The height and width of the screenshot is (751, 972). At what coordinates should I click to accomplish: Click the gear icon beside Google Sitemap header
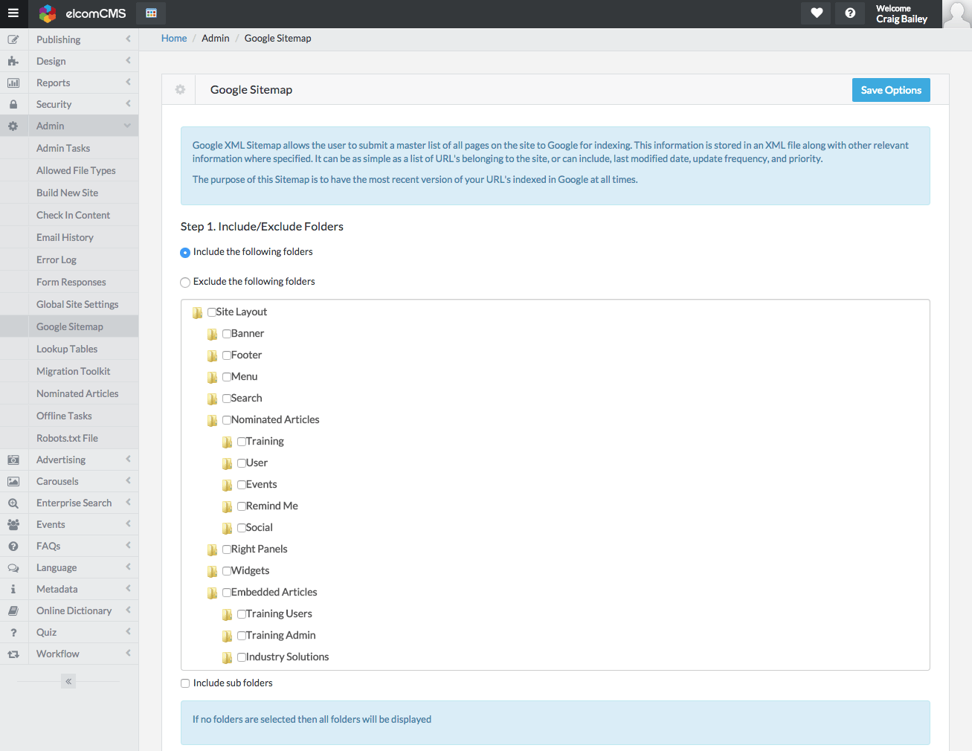(179, 89)
